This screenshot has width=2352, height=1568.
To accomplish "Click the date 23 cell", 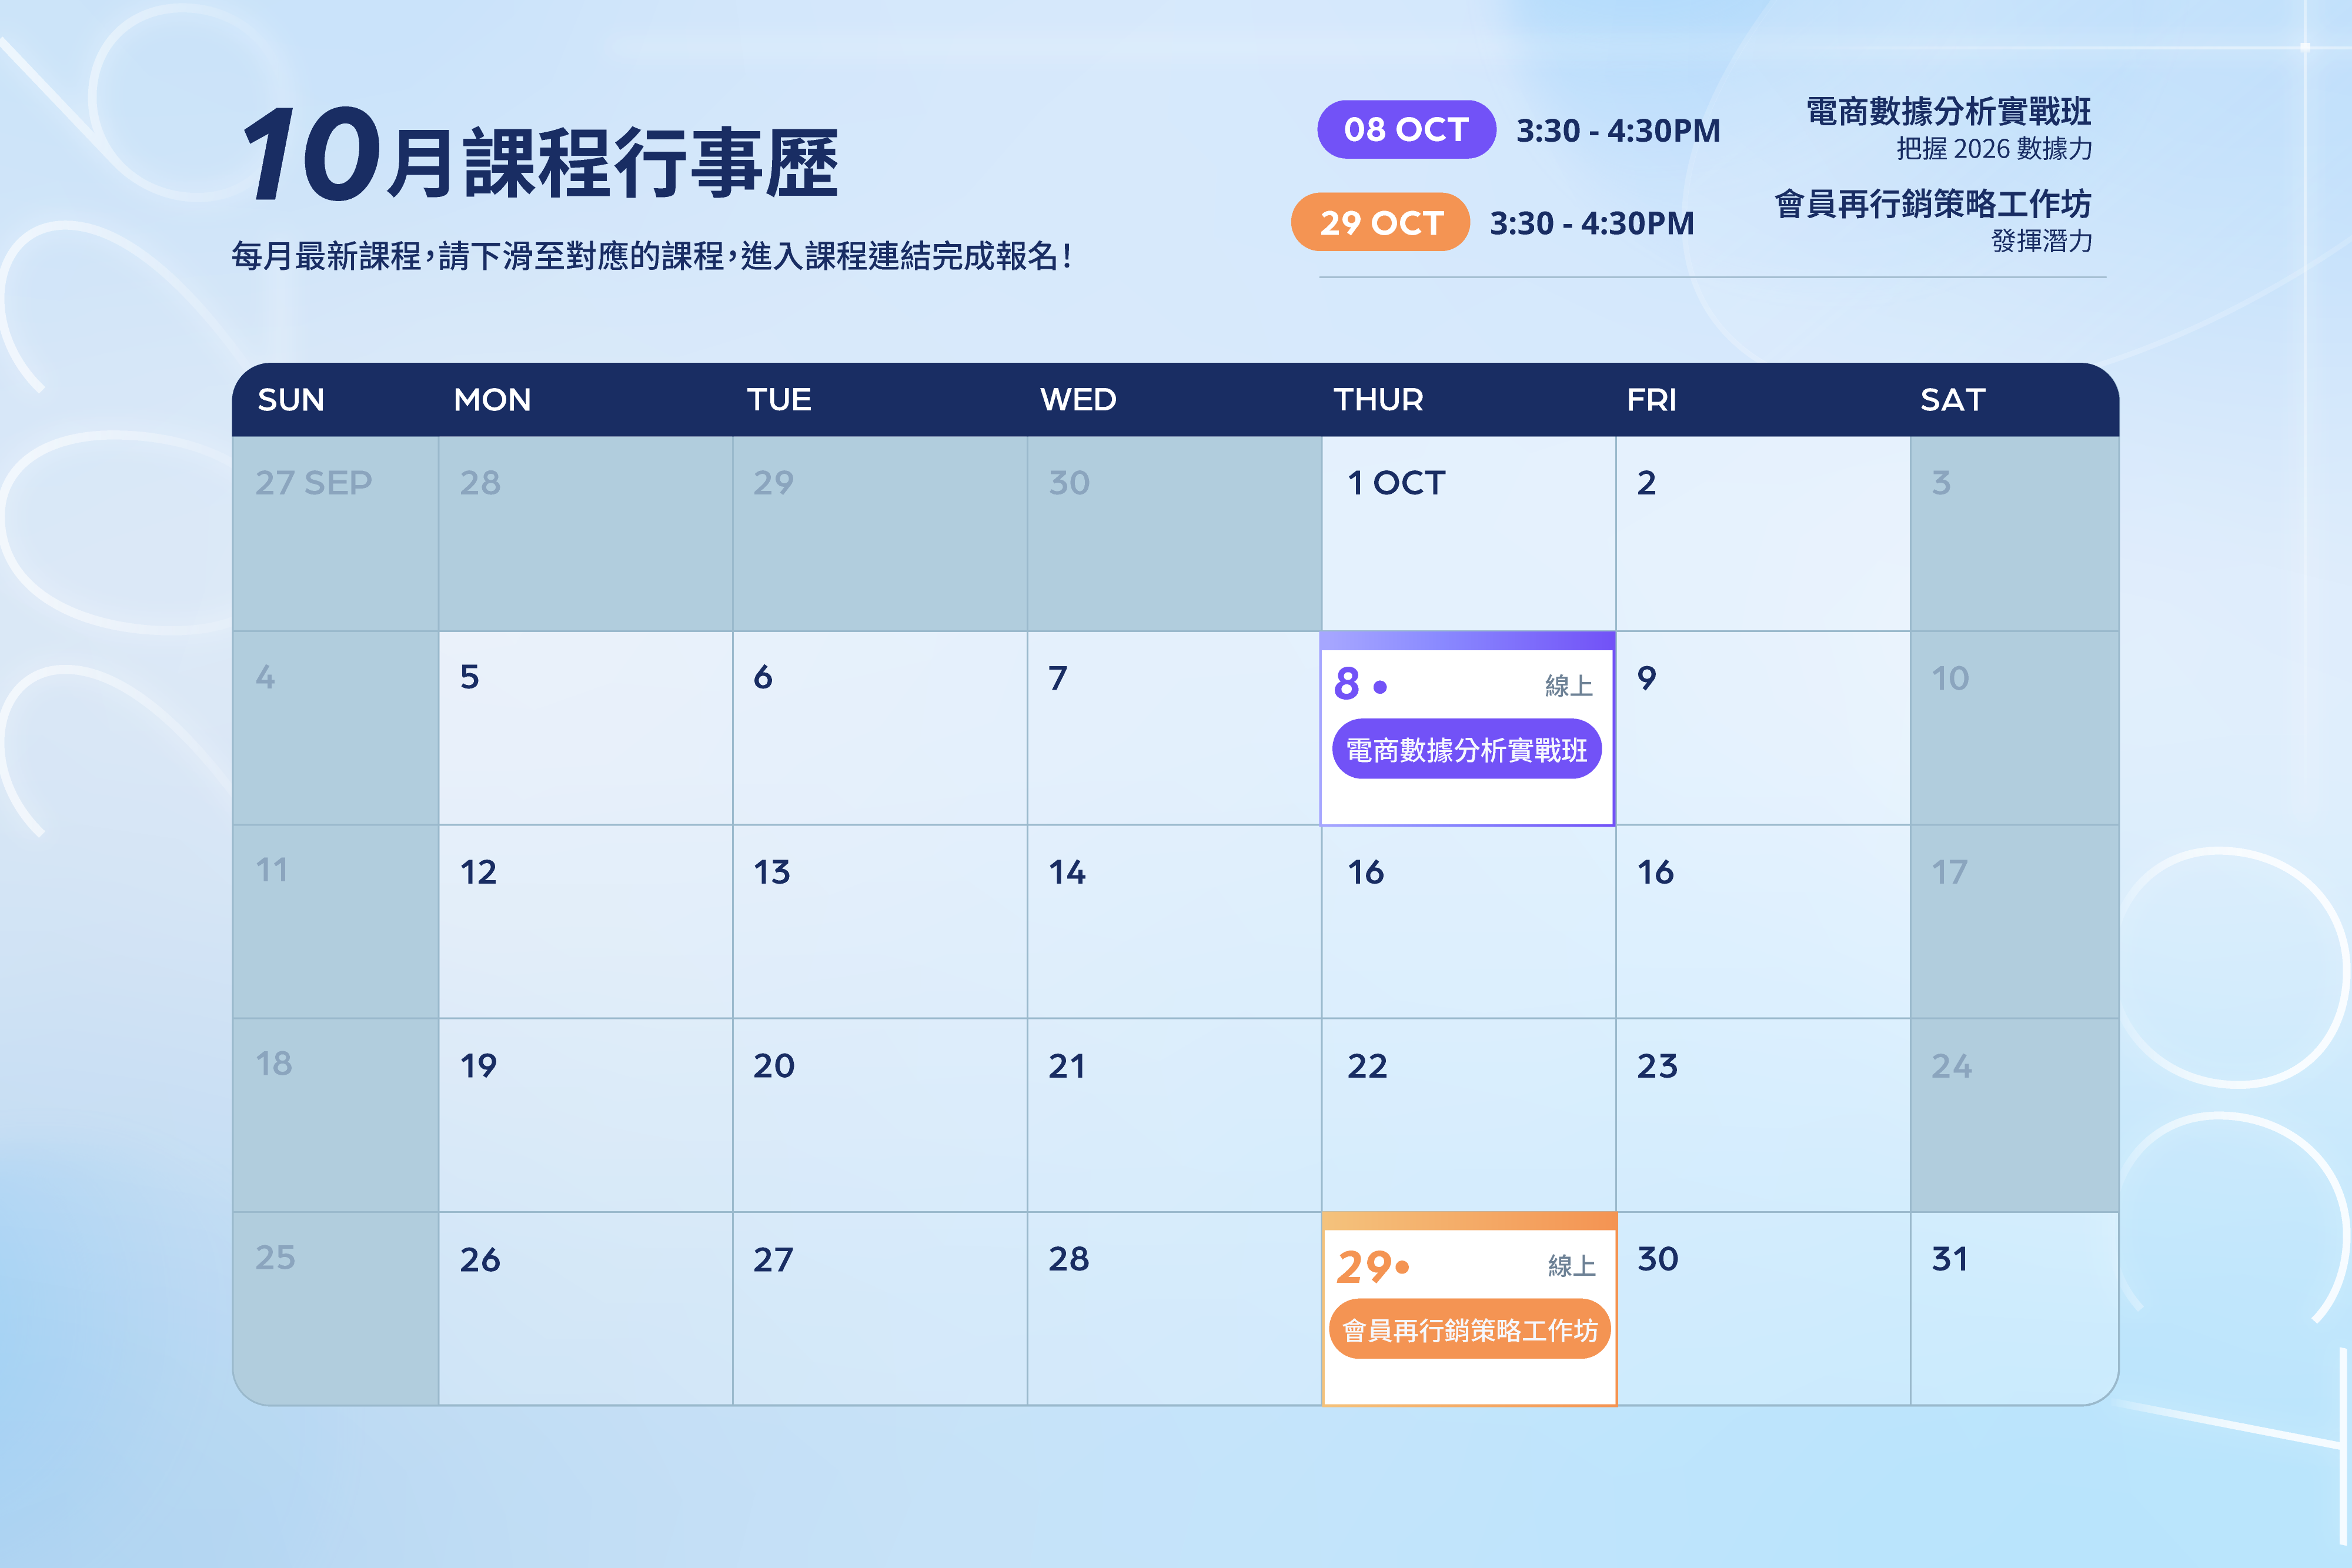I will (1763, 1116).
